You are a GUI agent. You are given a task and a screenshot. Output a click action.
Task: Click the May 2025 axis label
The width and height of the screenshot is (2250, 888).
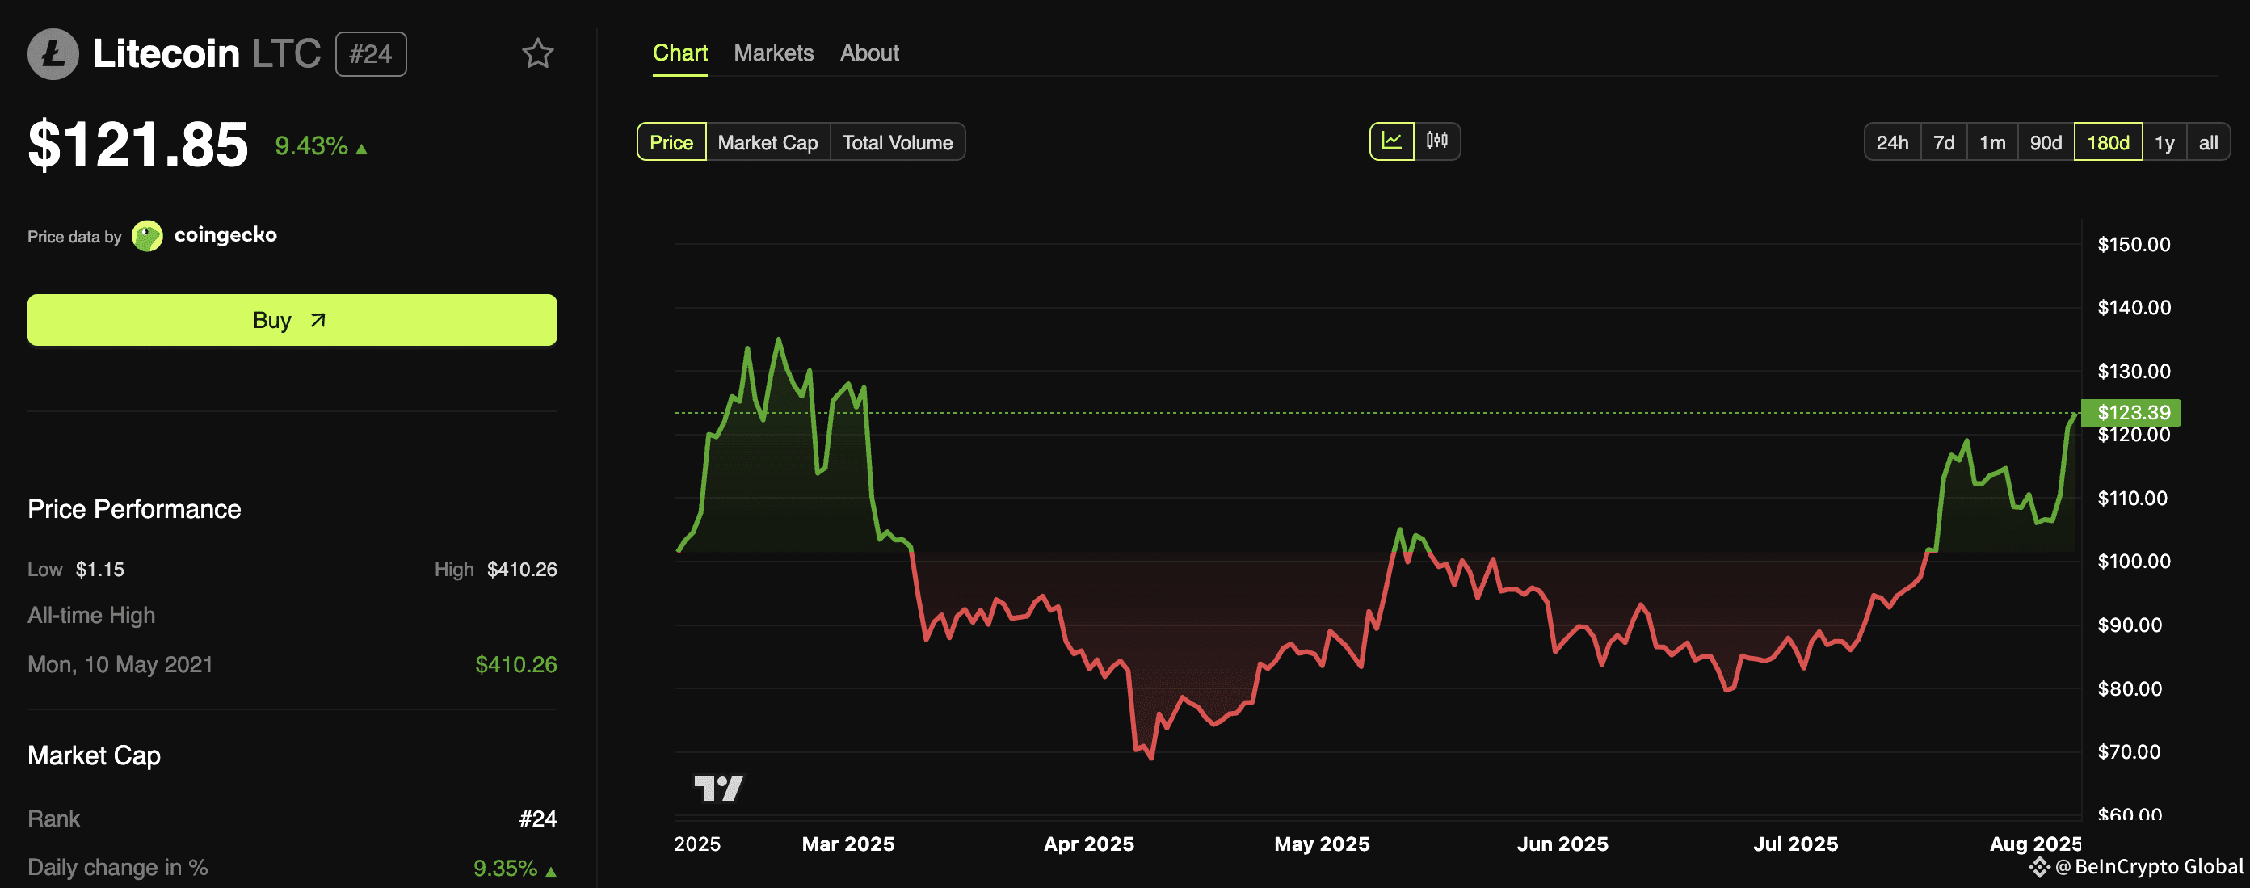click(1322, 844)
